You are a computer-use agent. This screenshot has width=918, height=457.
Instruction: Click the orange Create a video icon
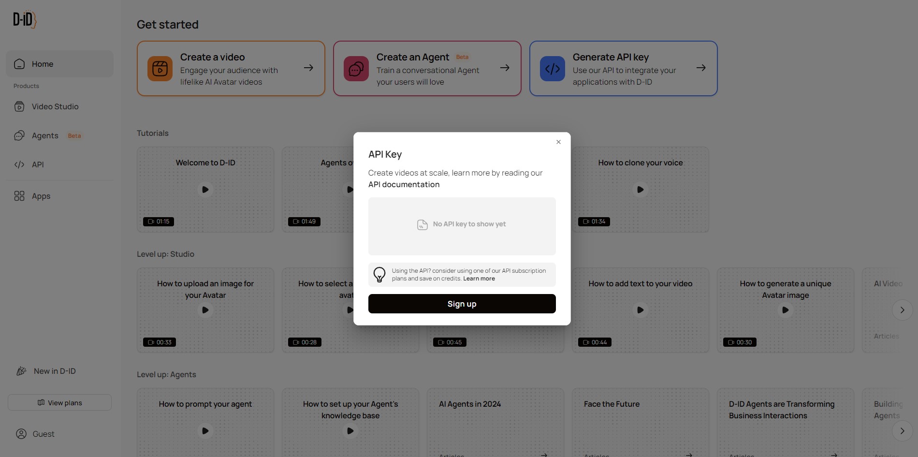point(160,69)
